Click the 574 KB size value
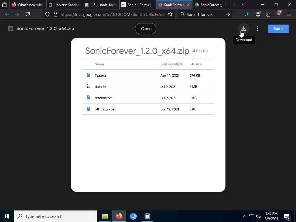This screenshot has width=296, height=222. 195,75
